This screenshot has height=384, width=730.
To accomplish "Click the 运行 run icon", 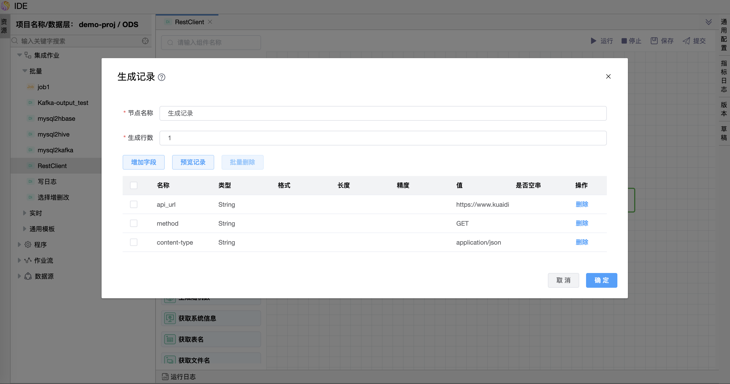I will pyautogui.click(x=594, y=41).
